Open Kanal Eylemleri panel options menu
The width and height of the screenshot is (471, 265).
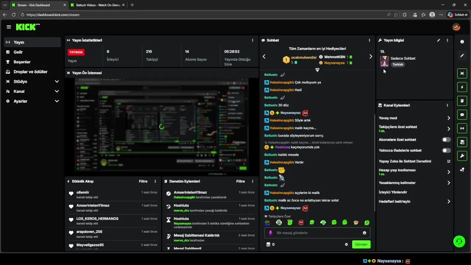tap(447, 105)
